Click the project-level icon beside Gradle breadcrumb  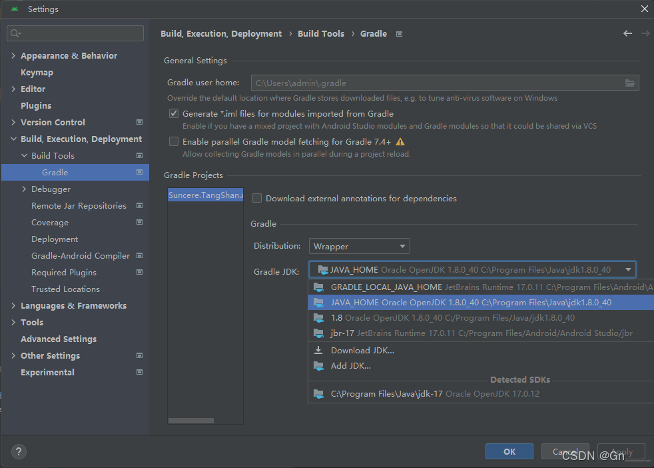399,34
